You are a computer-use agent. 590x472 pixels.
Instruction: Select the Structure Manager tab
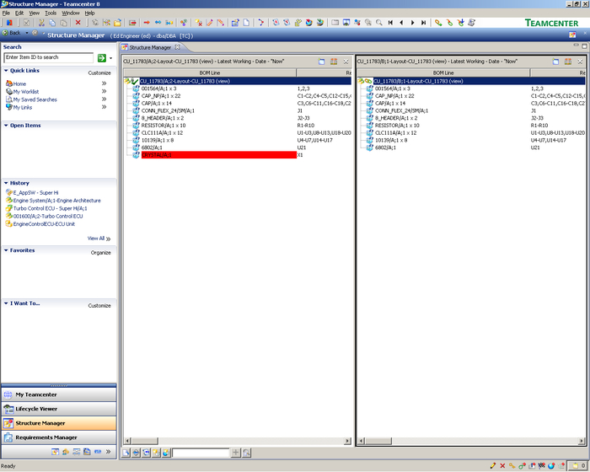(150, 47)
